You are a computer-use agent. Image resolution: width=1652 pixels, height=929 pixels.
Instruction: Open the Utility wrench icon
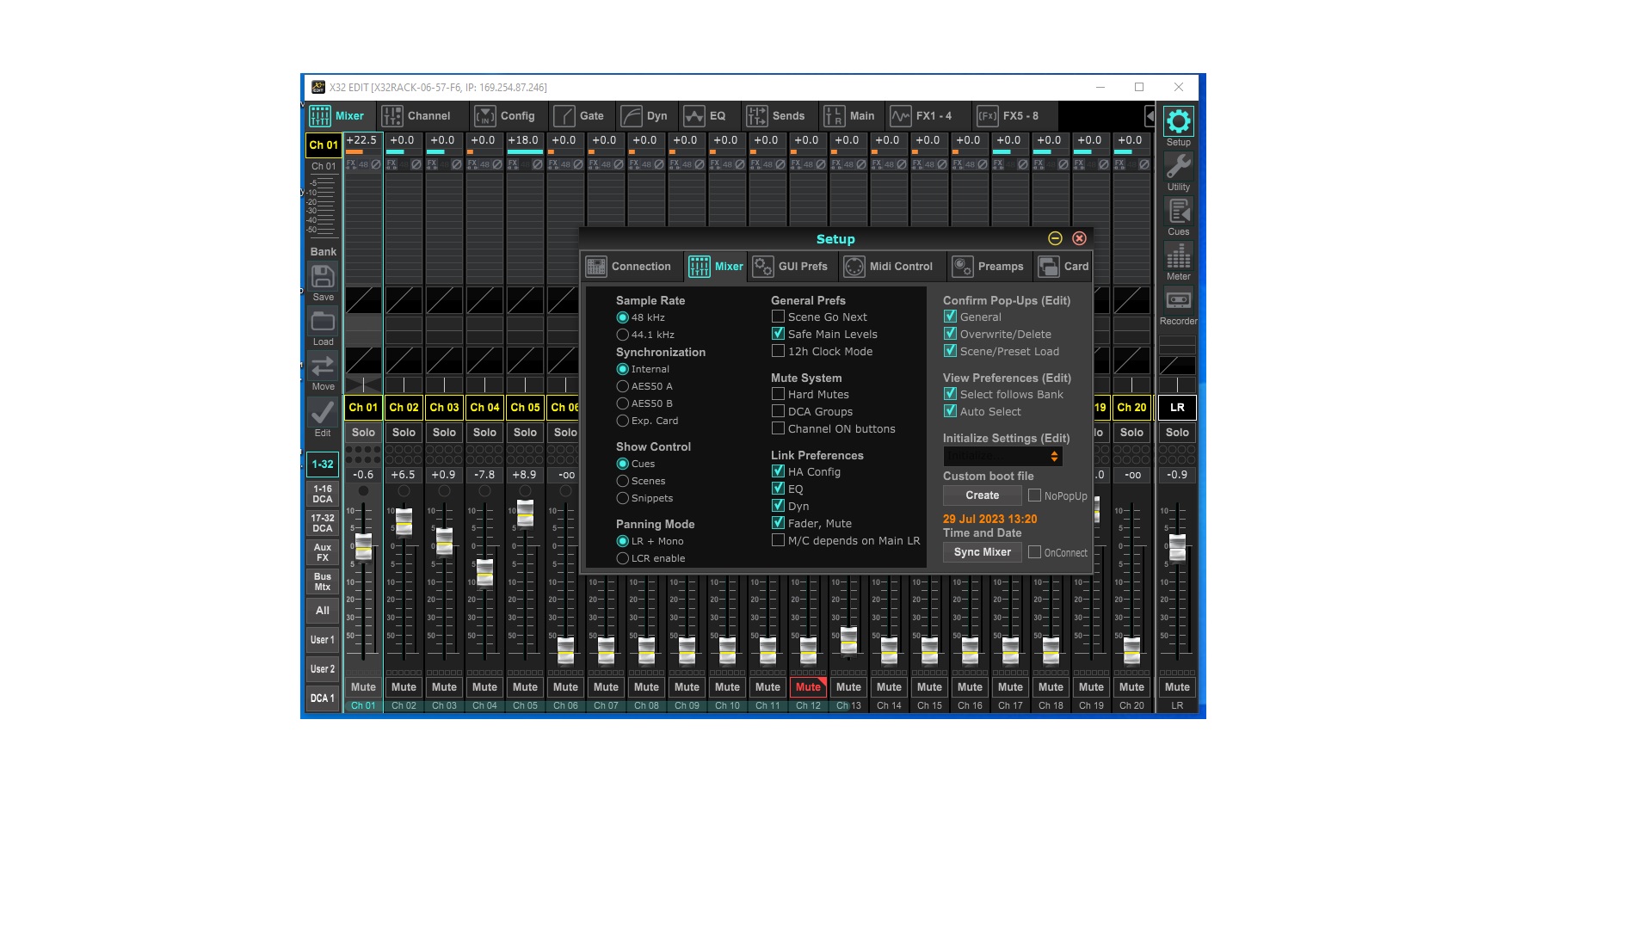[x=1178, y=167]
